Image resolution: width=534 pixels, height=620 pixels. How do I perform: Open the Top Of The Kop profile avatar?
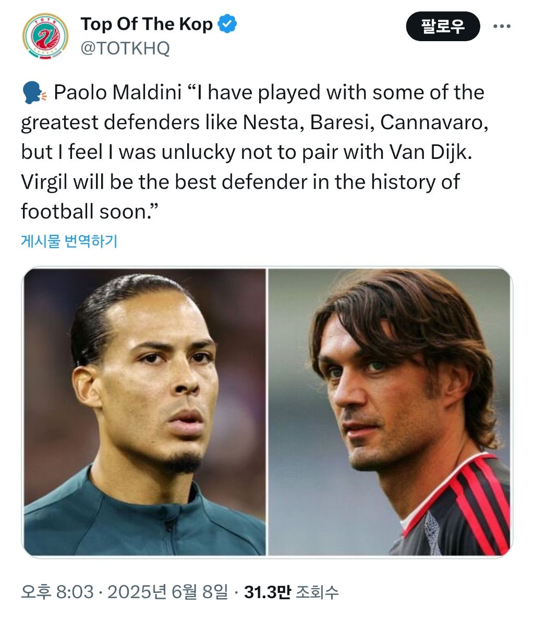(45, 36)
